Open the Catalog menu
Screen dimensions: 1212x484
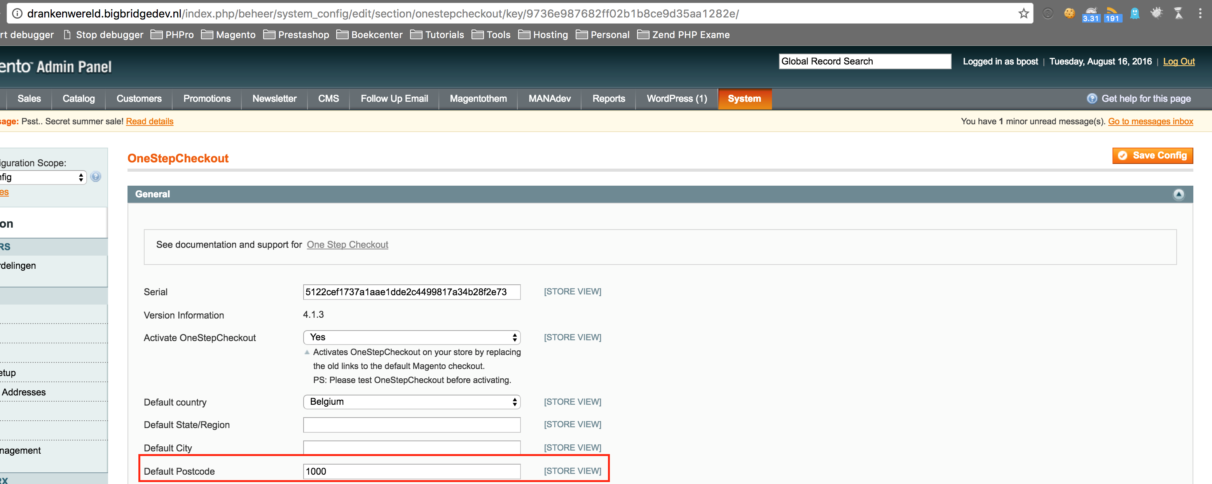click(79, 99)
